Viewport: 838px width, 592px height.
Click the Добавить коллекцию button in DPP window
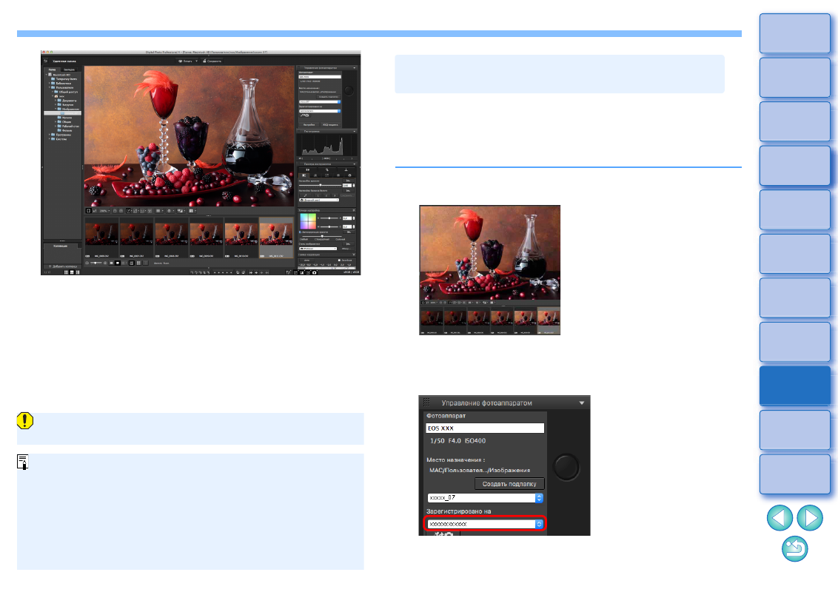63,266
